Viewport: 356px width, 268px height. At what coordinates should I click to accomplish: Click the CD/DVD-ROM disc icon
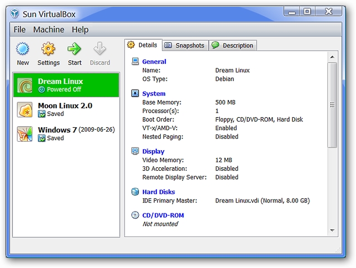135,215
